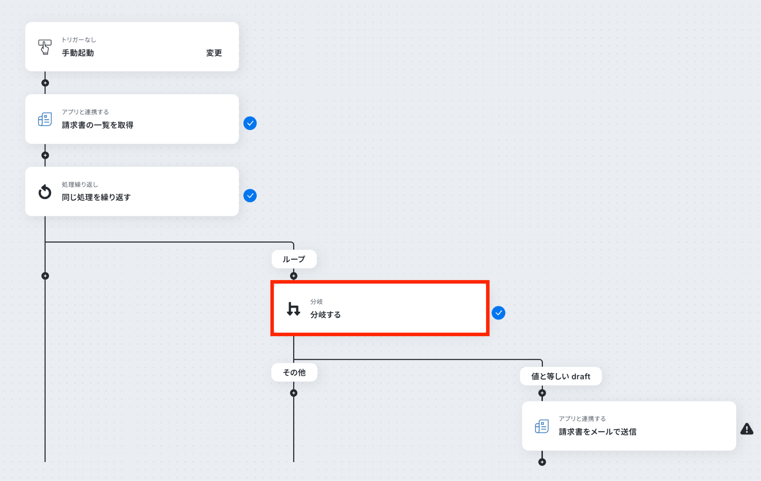Select the 値と等しい draft condition label
Screen dimensions: 761x481
(x=561, y=376)
